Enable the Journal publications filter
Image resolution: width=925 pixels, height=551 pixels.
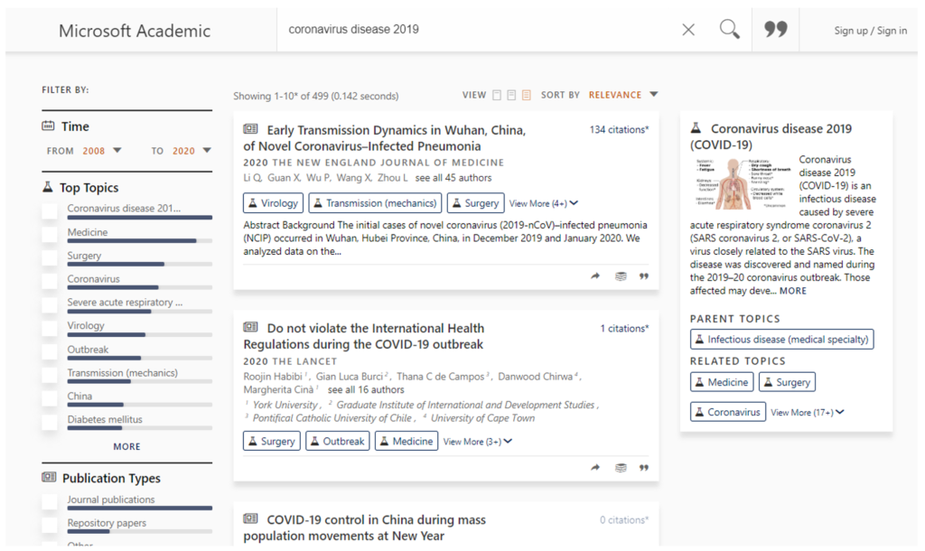(x=51, y=500)
